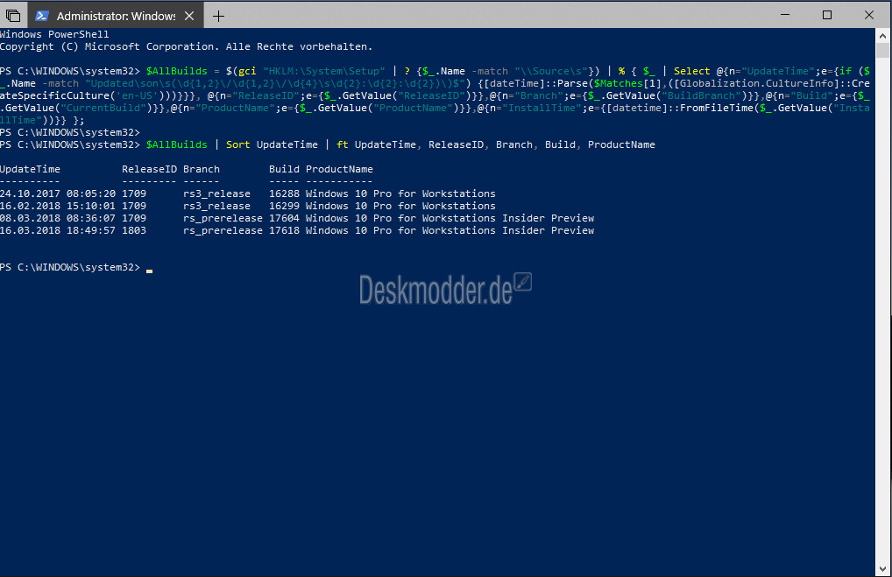Viewport: 892px width, 577px height.
Task: Click build number 17618
Action: click(x=284, y=230)
